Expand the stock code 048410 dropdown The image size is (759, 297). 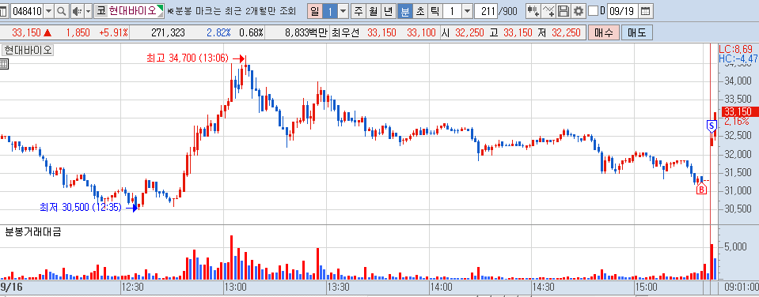[x=49, y=10]
